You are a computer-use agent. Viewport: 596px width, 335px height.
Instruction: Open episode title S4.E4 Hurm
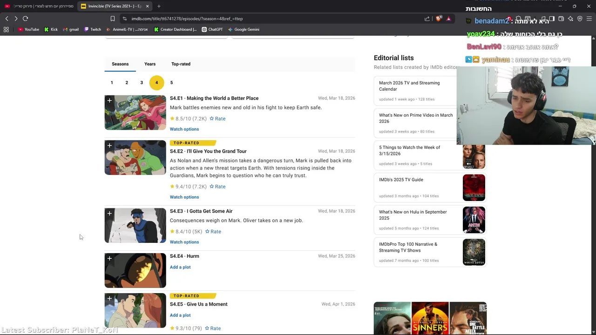[184, 256]
